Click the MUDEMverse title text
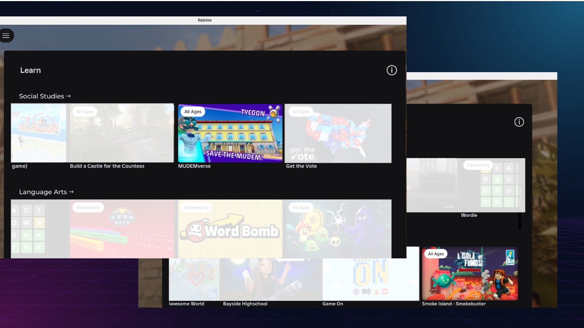The height and width of the screenshot is (328, 584). (x=194, y=166)
